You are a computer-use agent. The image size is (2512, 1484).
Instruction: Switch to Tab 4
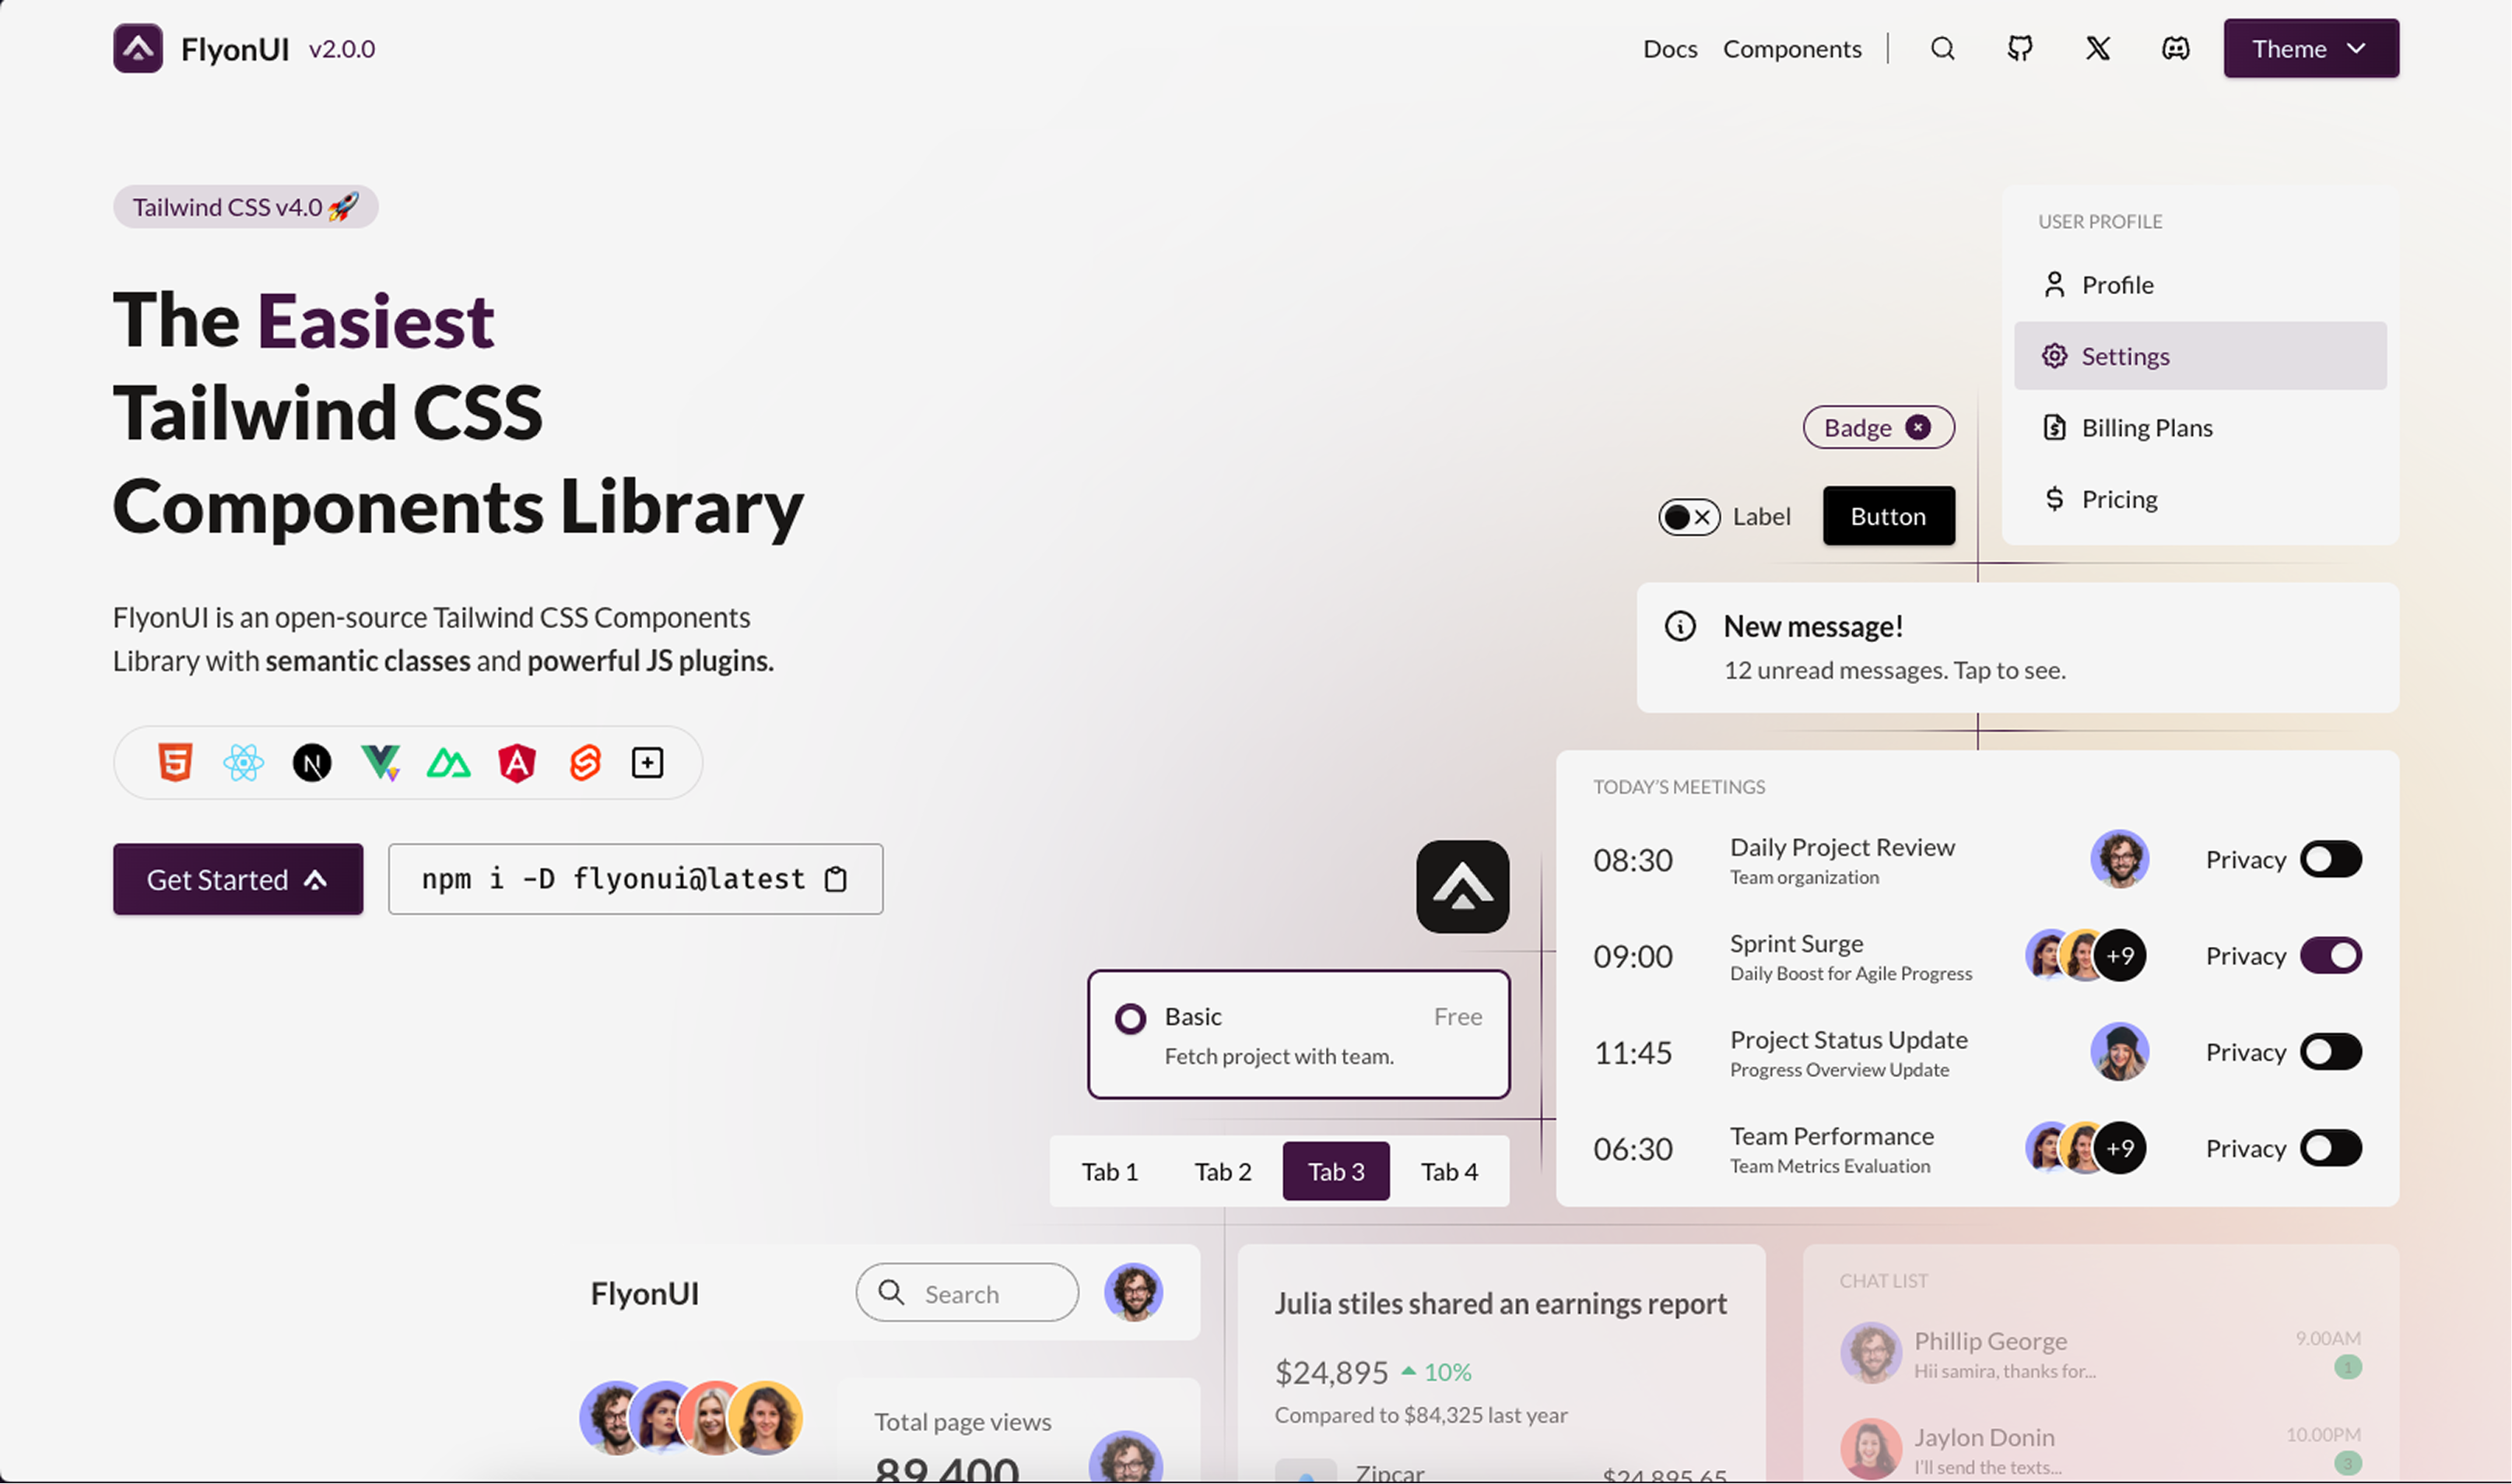point(1449,1171)
